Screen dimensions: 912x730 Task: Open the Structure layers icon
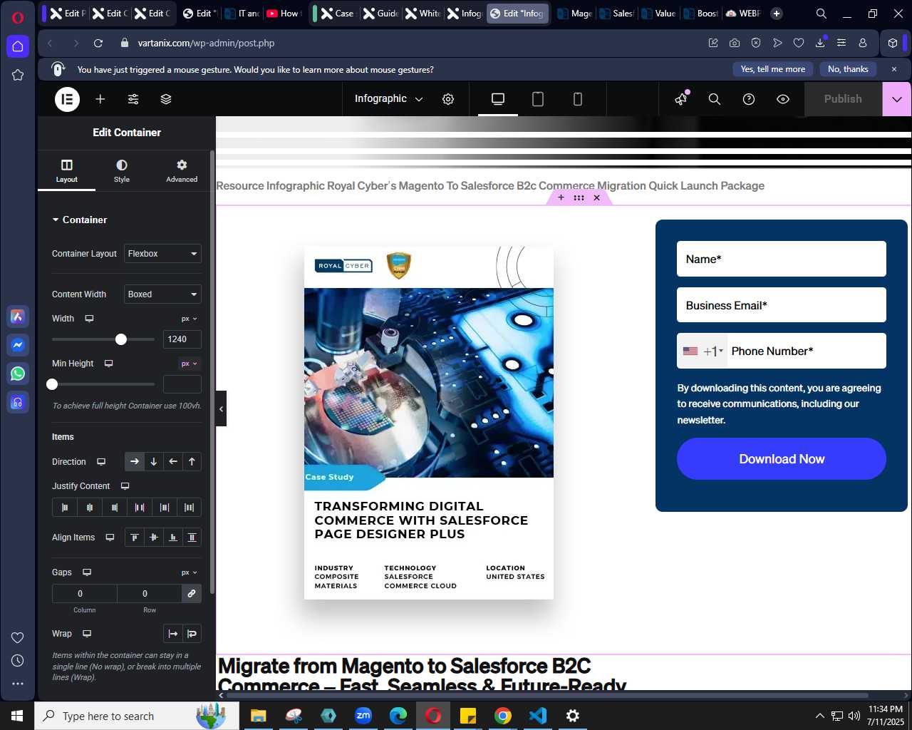(166, 99)
